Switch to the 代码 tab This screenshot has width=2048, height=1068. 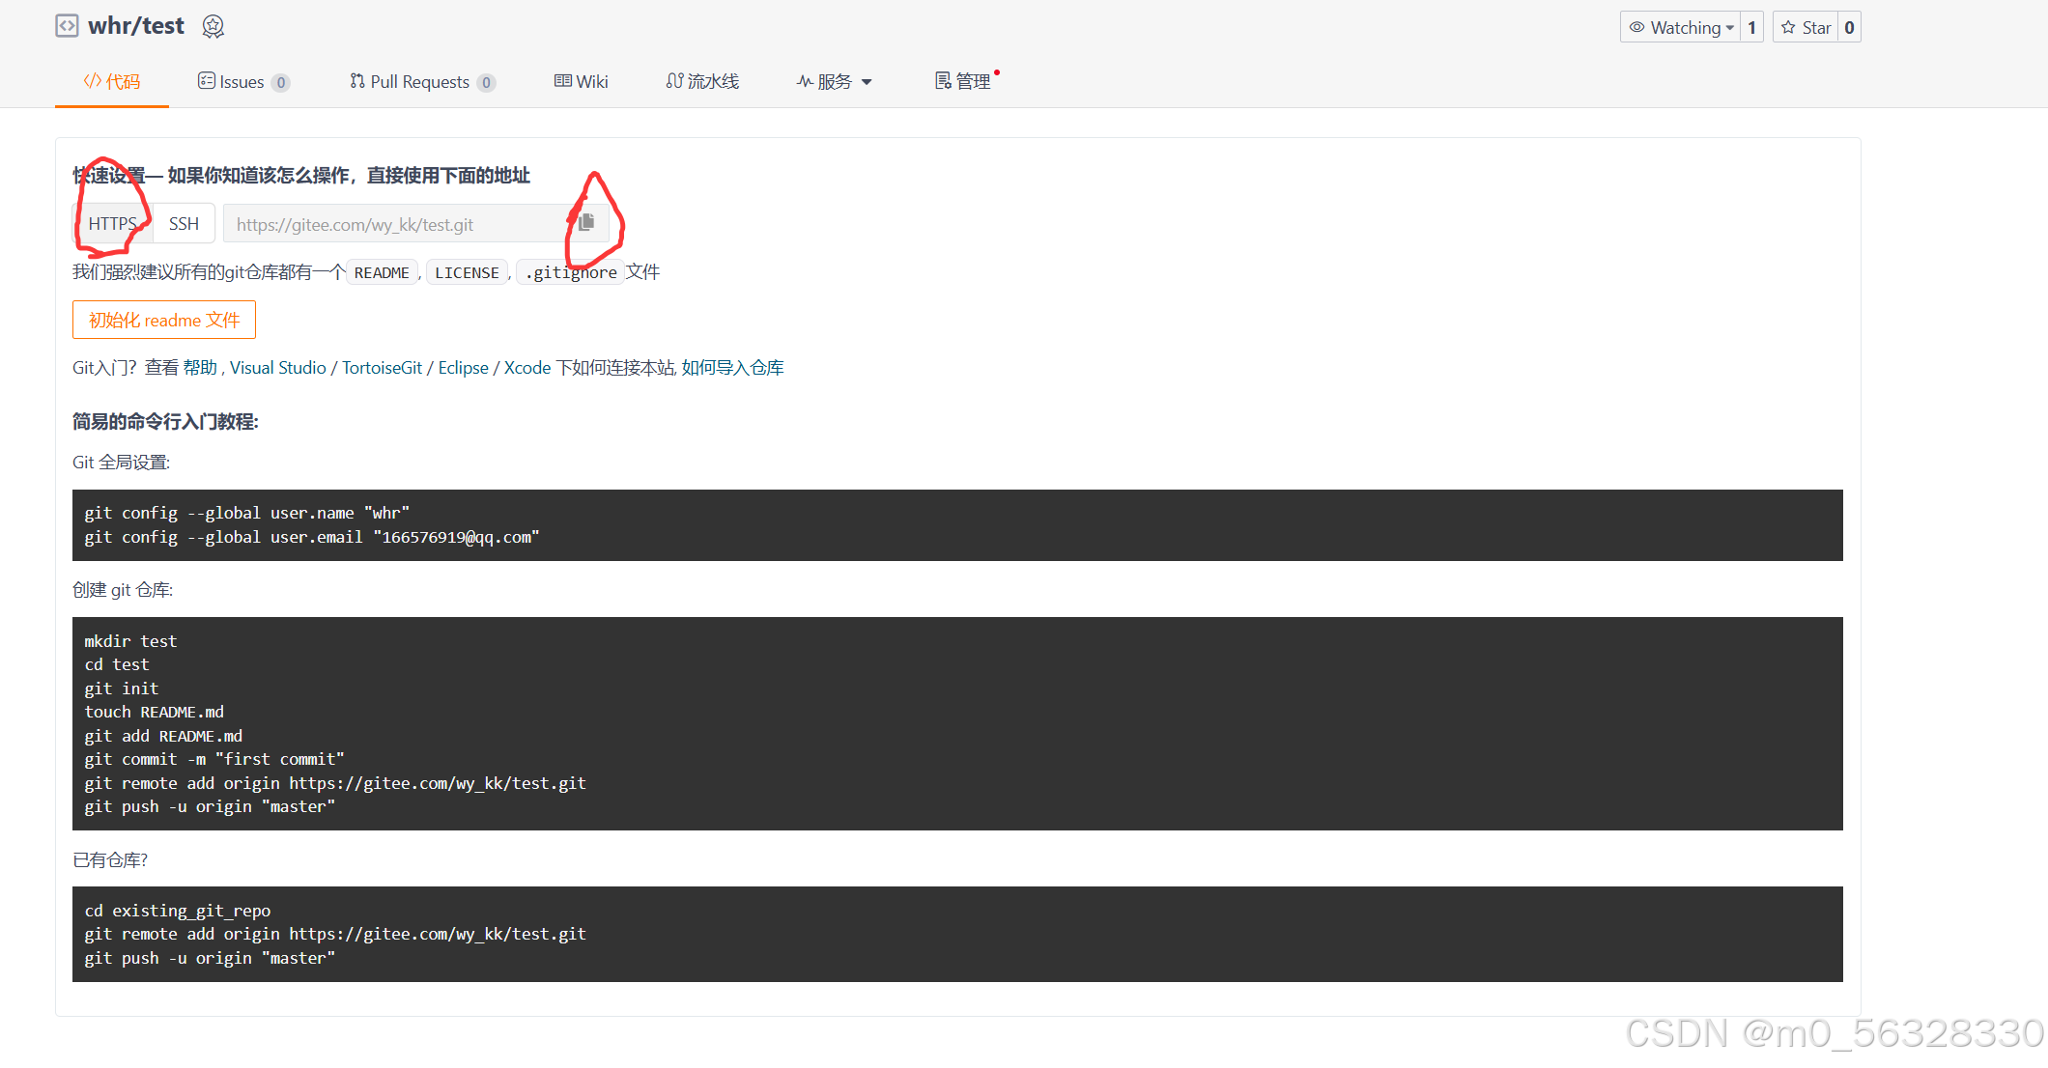(111, 81)
